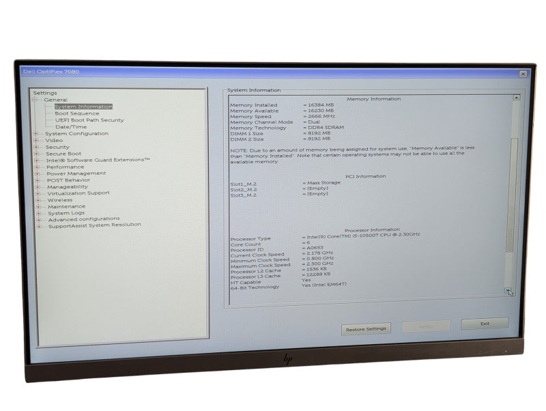This screenshot has height=411, width=546.
Task: Select System Configuration label
Action: [76, 133]
